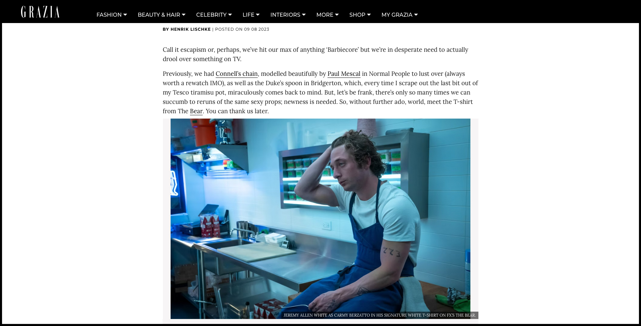This screenshot has width=641, height=326.
Task: Select the My Grazia menu label
Action: click(x=397, y=15)
